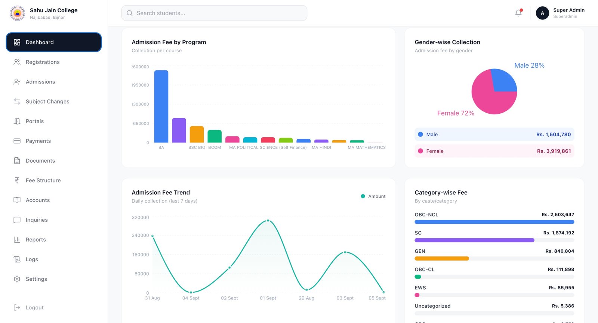Viewport: 598px width, 323px height.
Task: Go to Inquiries
Action: [54, 220]
